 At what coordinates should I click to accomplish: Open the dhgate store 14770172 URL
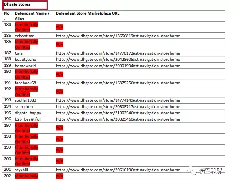click(118, 53)
